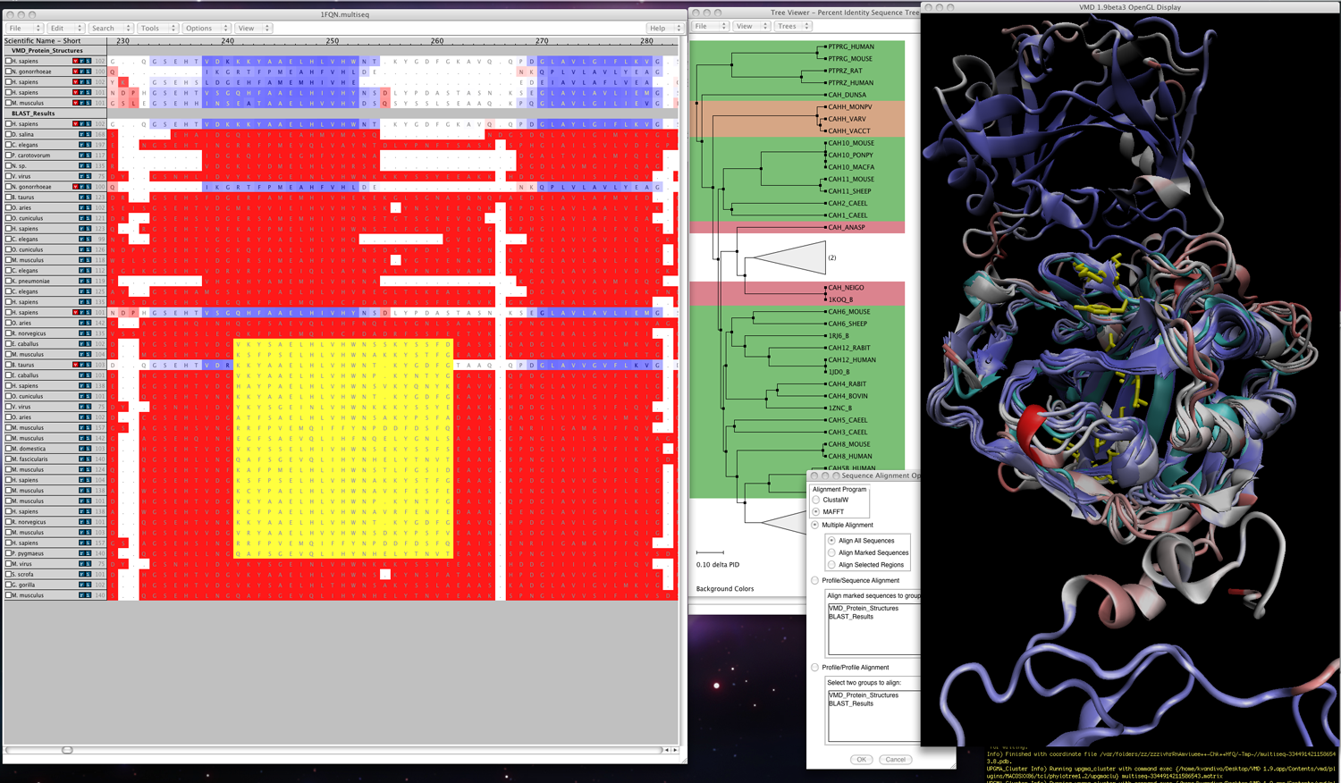Click the horizontal scrollbar thumb under the alignment
Screen dimensions: 1341x783
pos(67,750)
